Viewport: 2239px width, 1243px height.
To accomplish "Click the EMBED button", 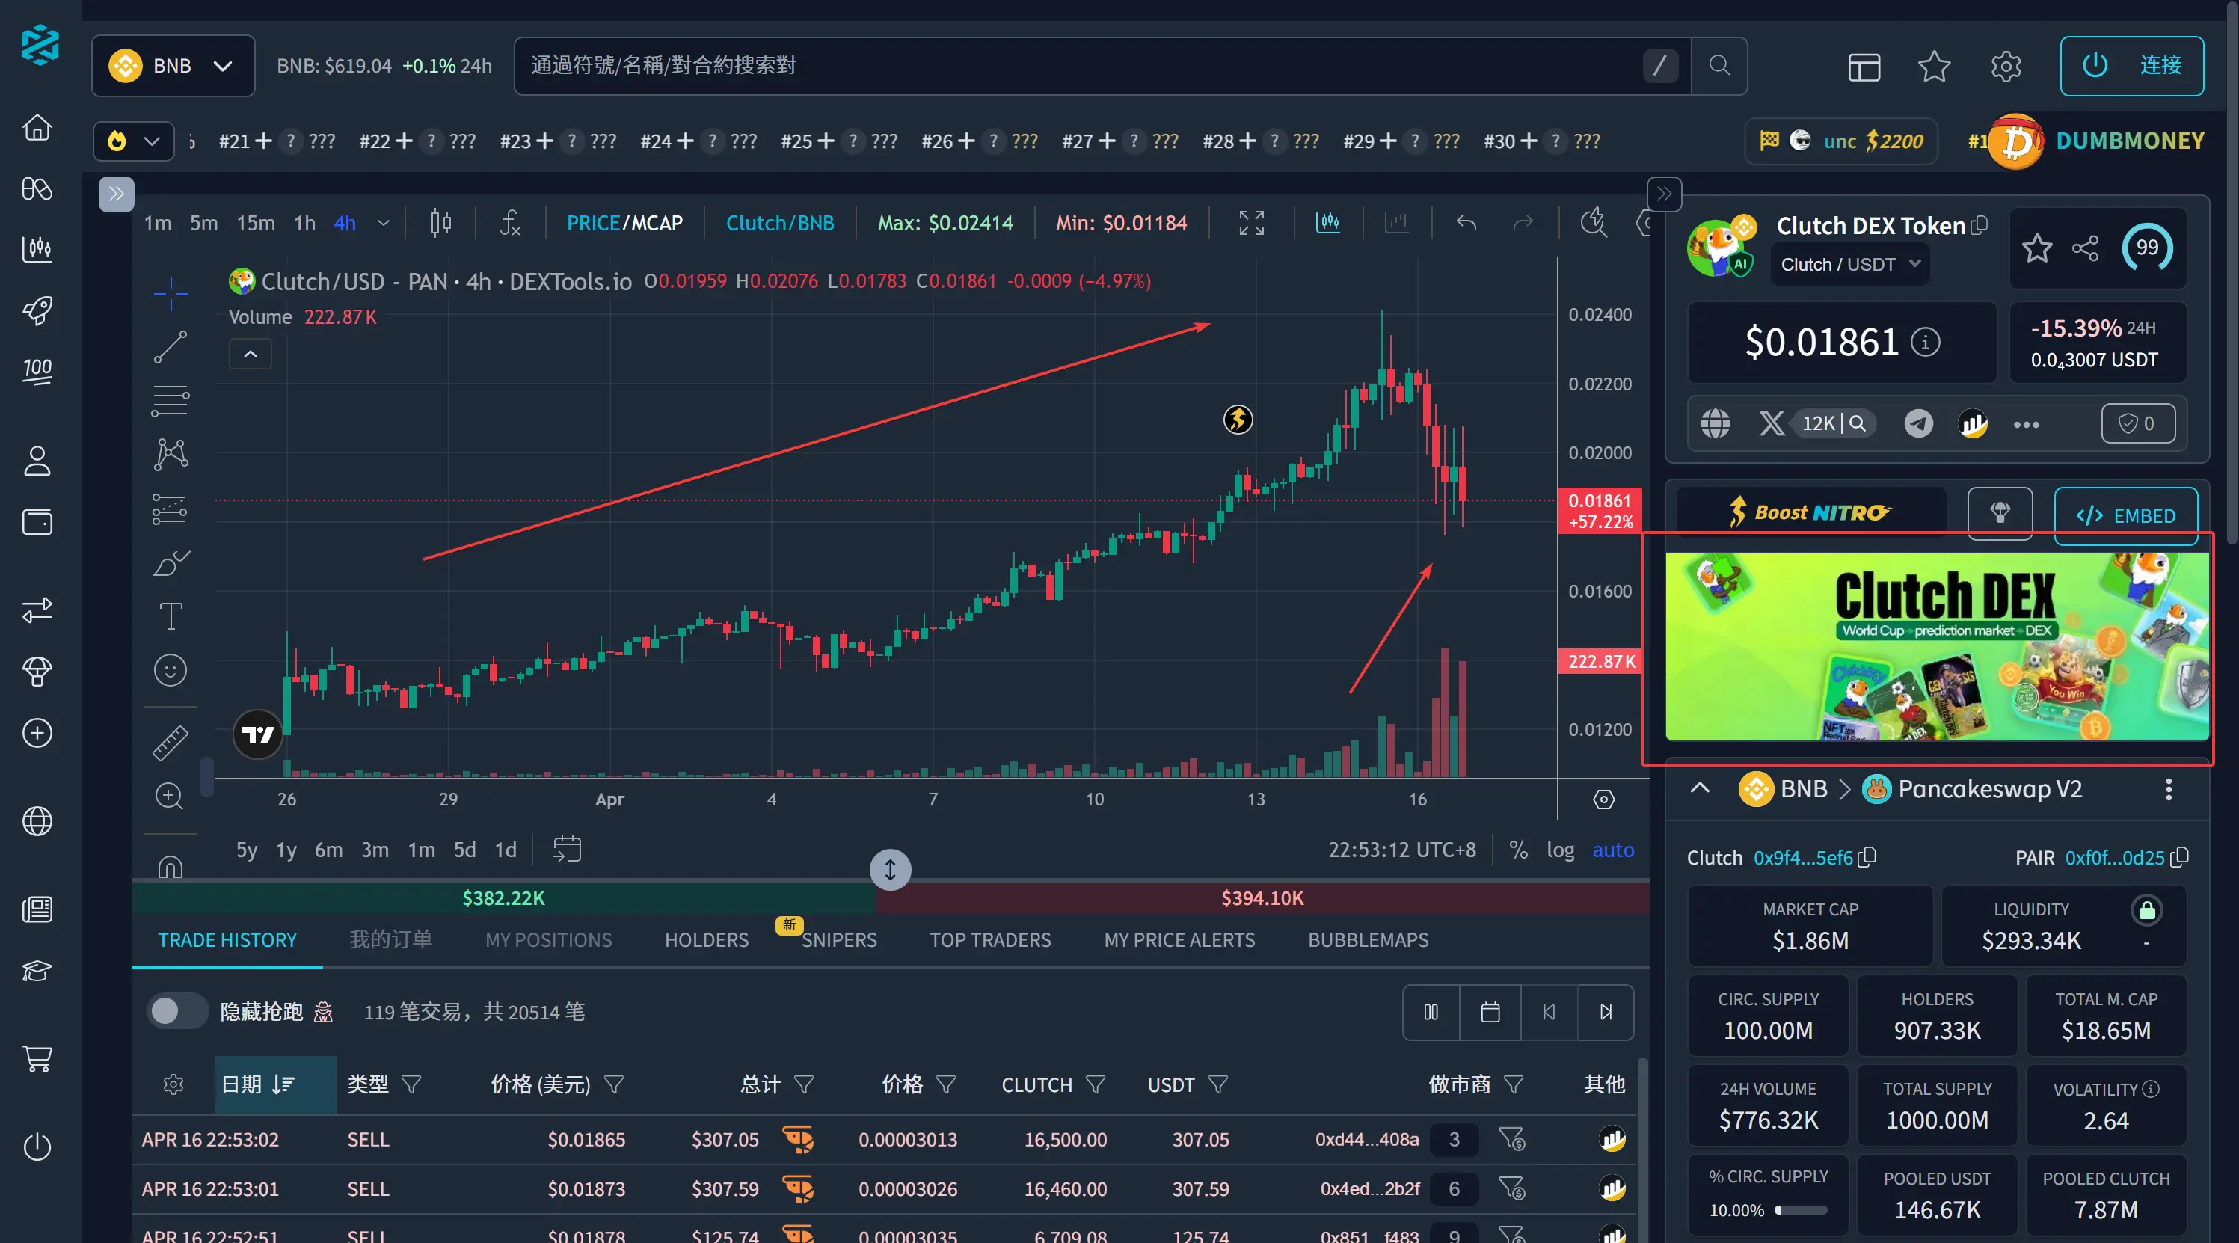I will (x=2125, y=515).
